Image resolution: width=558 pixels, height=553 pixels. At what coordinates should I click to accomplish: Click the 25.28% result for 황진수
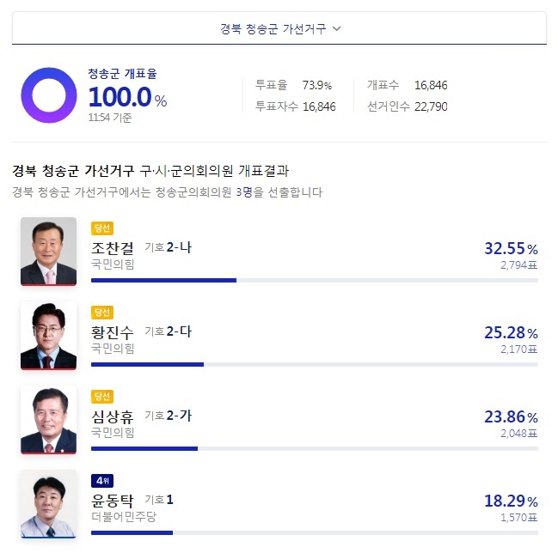(x=511, y=332)
